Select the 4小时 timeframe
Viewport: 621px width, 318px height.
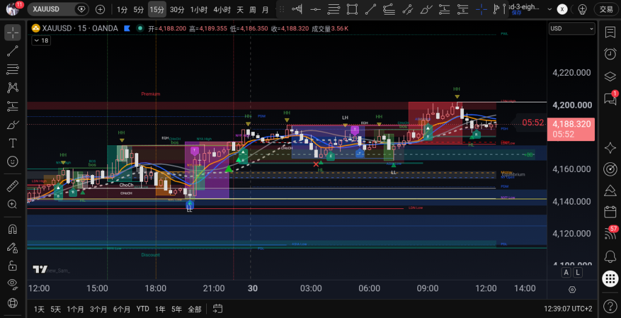pyautogui.click(x=222, y=10)
